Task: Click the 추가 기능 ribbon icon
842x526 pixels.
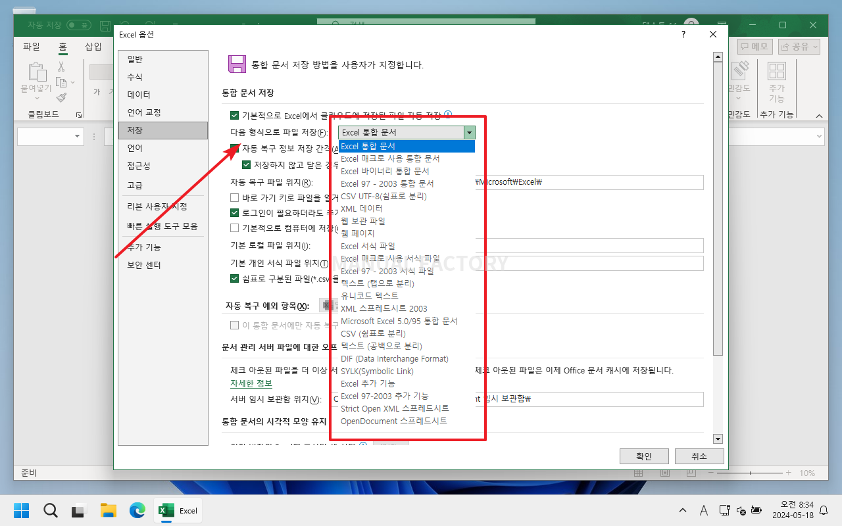Action: pyautogui.click(x=777, y=82)
